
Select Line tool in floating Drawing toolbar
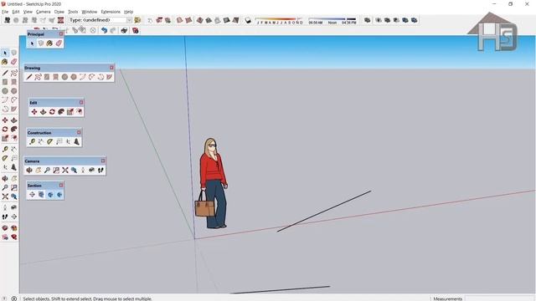tap(29, 77)
